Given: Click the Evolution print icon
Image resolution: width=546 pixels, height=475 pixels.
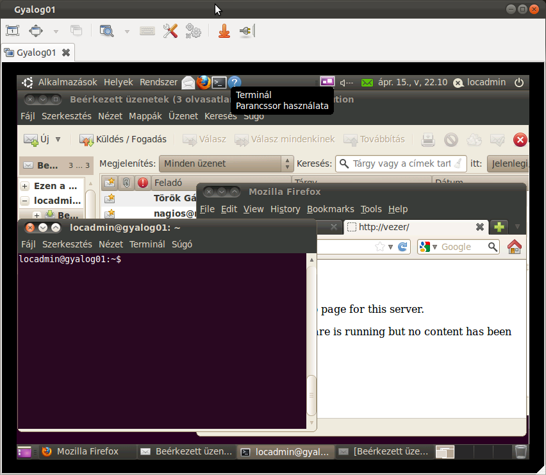Looking at the screenshot, I should click(x=428, y=140).
